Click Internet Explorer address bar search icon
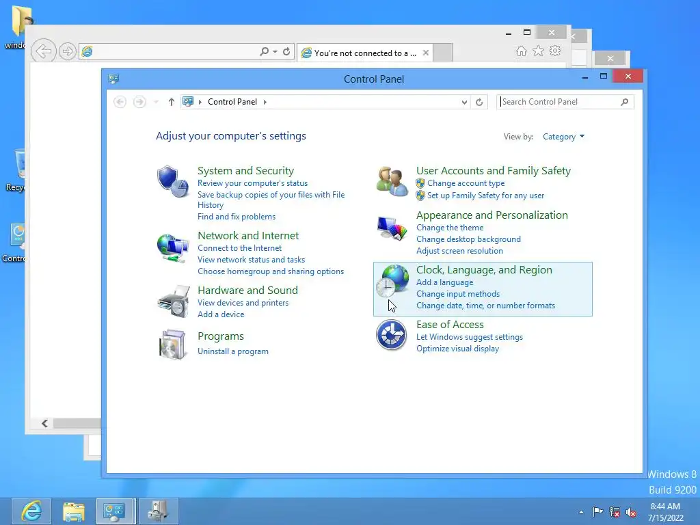Viewport: 700px width, 525px height. point(265,52)
